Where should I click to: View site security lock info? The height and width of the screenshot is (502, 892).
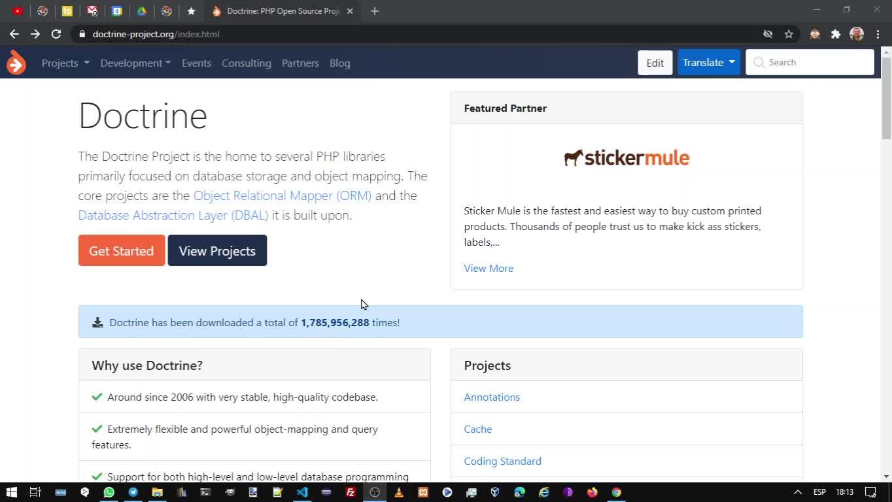tap(82, 34)
